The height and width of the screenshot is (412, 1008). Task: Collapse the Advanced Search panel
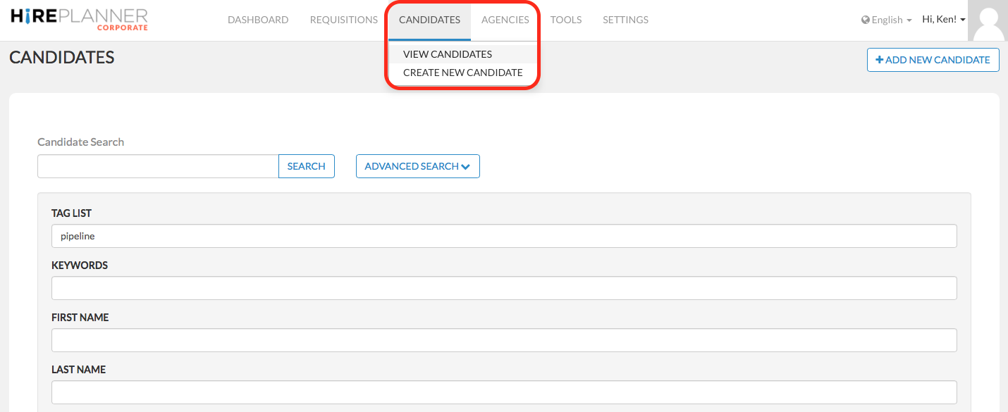pyautogui.click(x=417, y=166)
